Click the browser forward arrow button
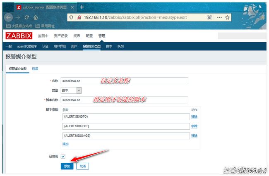The image size is (269, 176). 18,17
